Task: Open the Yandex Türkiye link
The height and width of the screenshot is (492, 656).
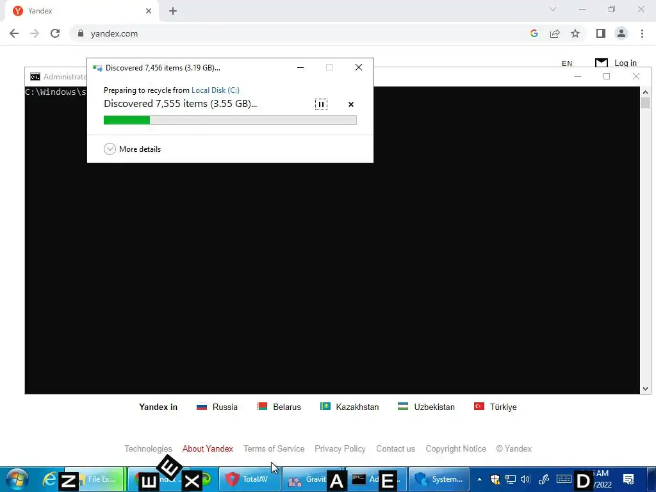Action: pos(495,407)
